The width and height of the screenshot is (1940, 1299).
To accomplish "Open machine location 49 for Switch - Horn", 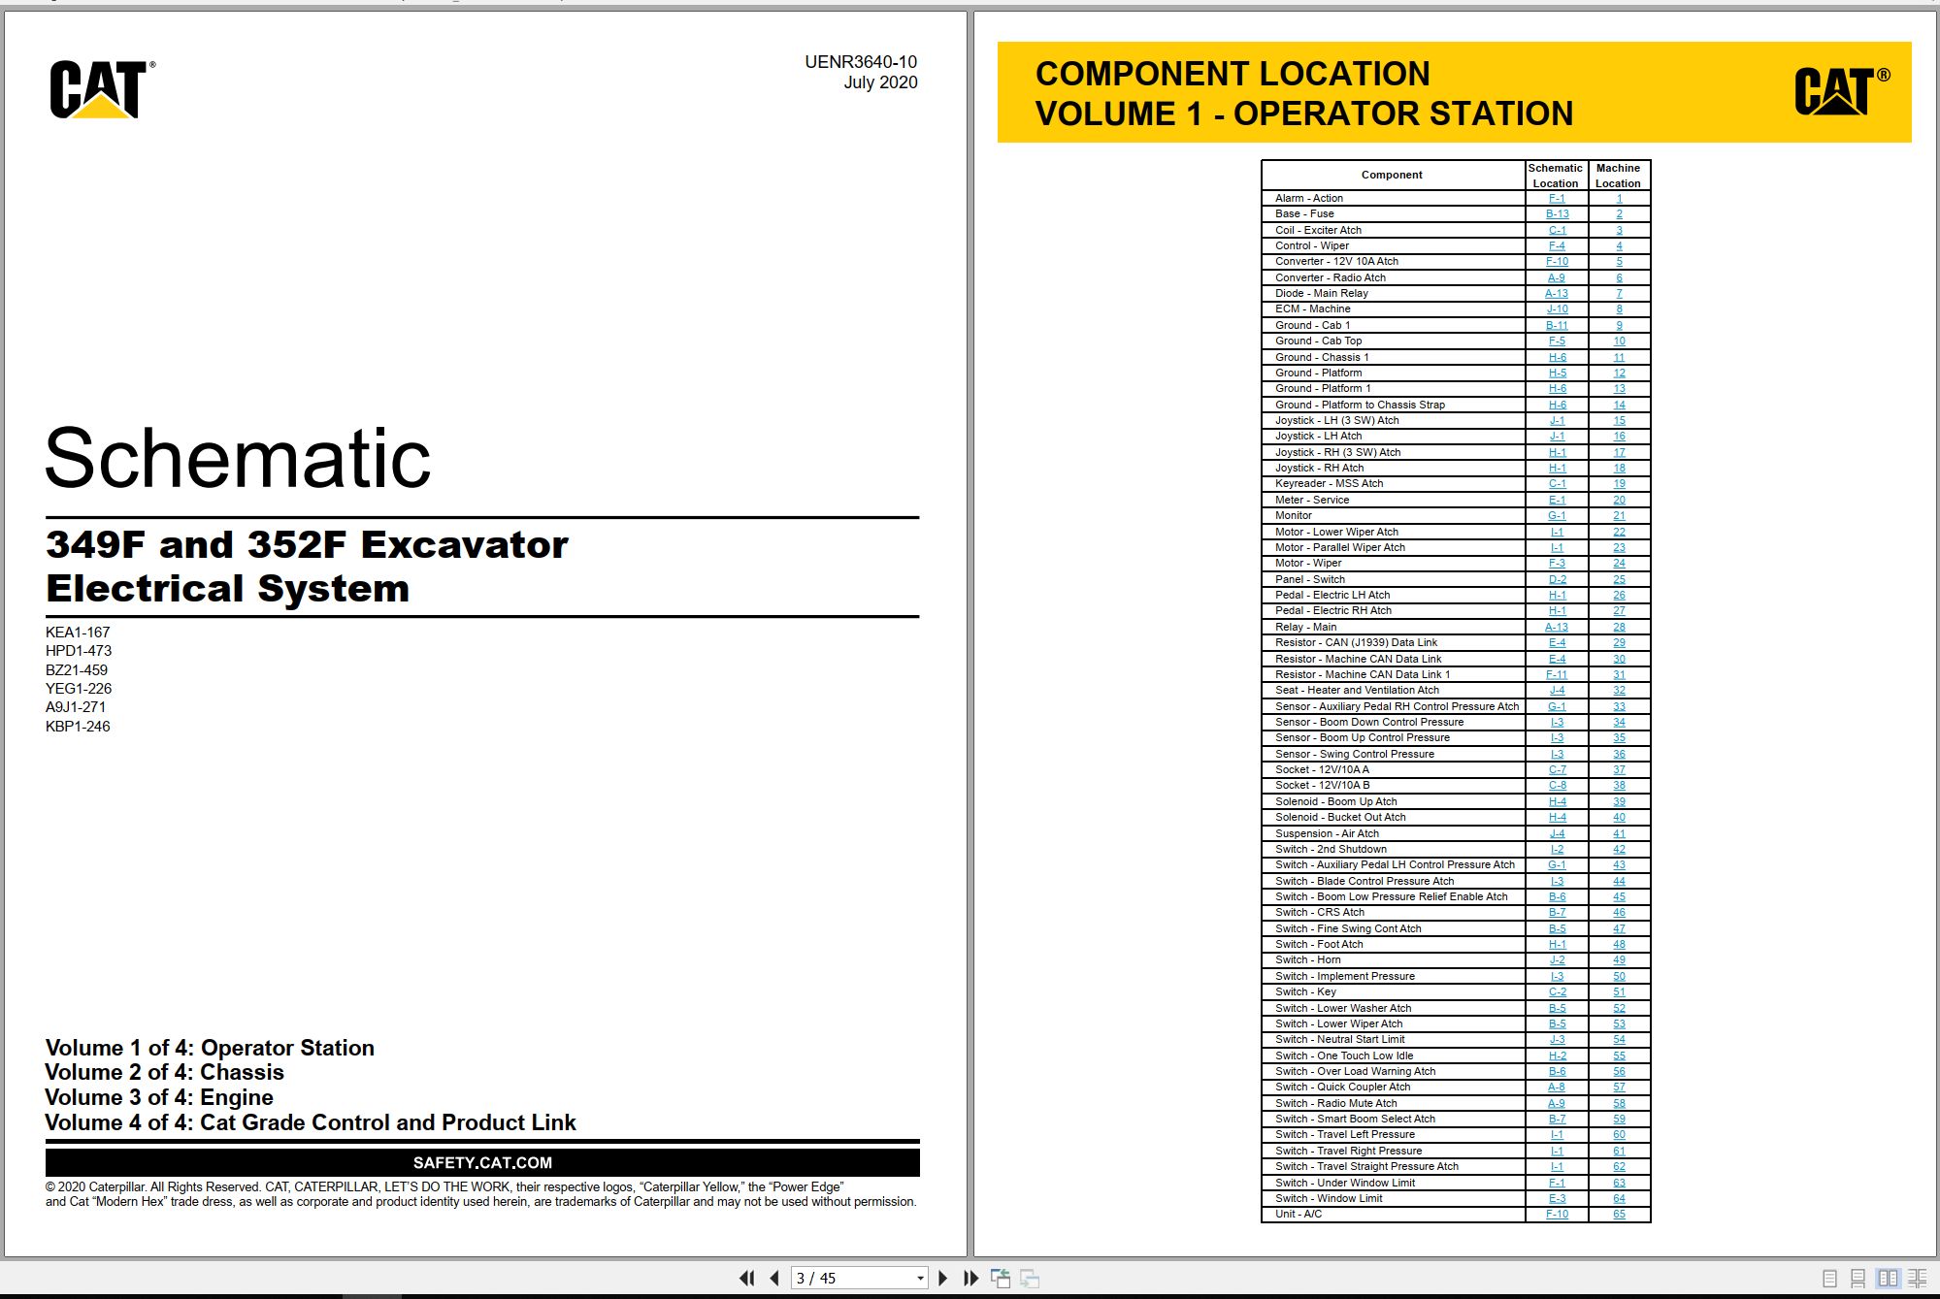I will point(1619,959).
